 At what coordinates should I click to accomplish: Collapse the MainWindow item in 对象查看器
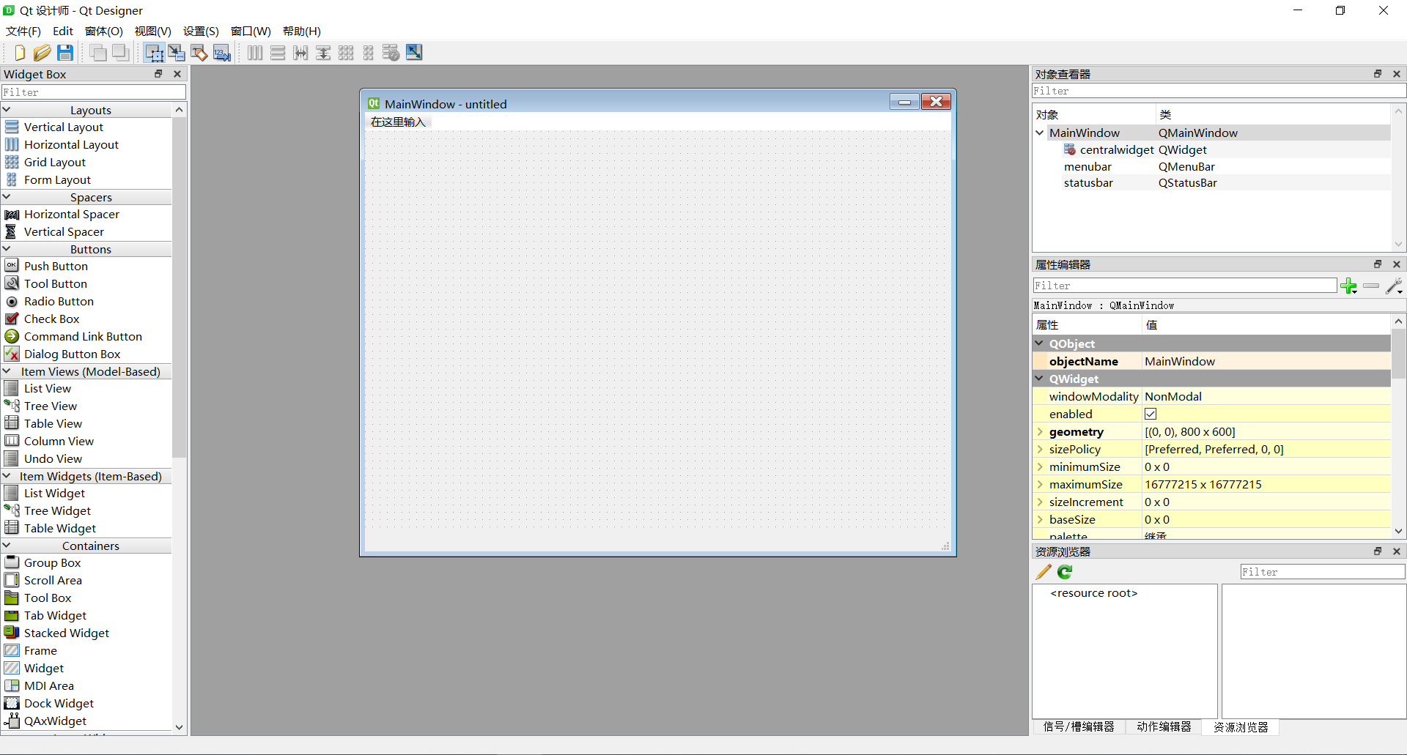pos(1040,133)
